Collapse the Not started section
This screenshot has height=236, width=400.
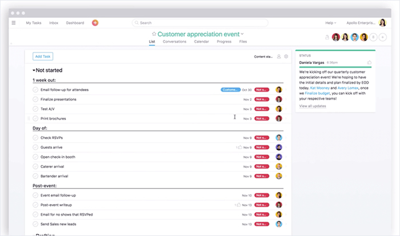[34, 70]
